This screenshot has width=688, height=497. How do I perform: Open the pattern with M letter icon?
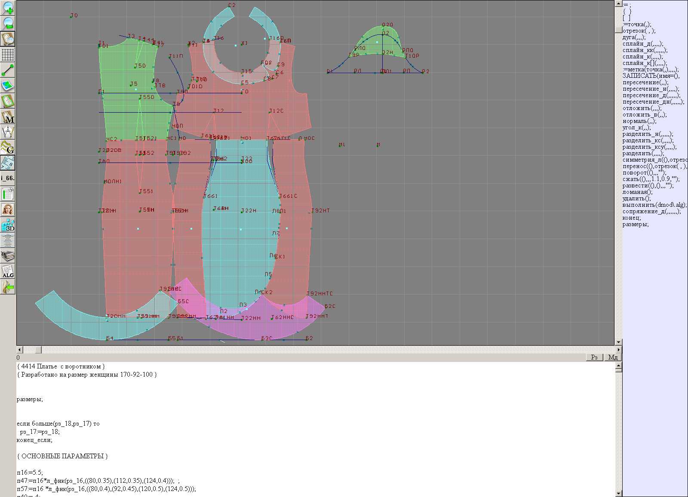point(8,117)
